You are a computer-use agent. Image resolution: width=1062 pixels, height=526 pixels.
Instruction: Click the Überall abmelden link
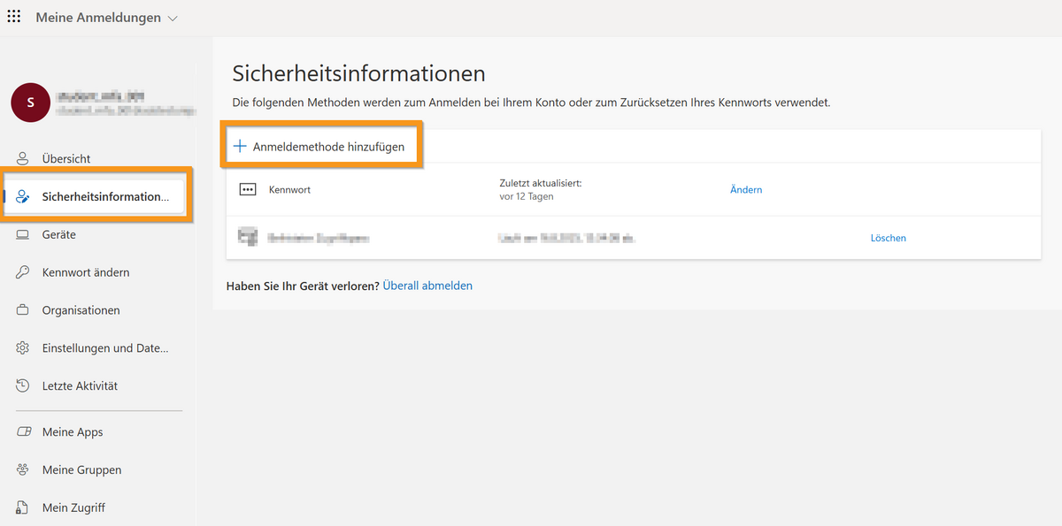pyautogui.click(x=427, y=286)
